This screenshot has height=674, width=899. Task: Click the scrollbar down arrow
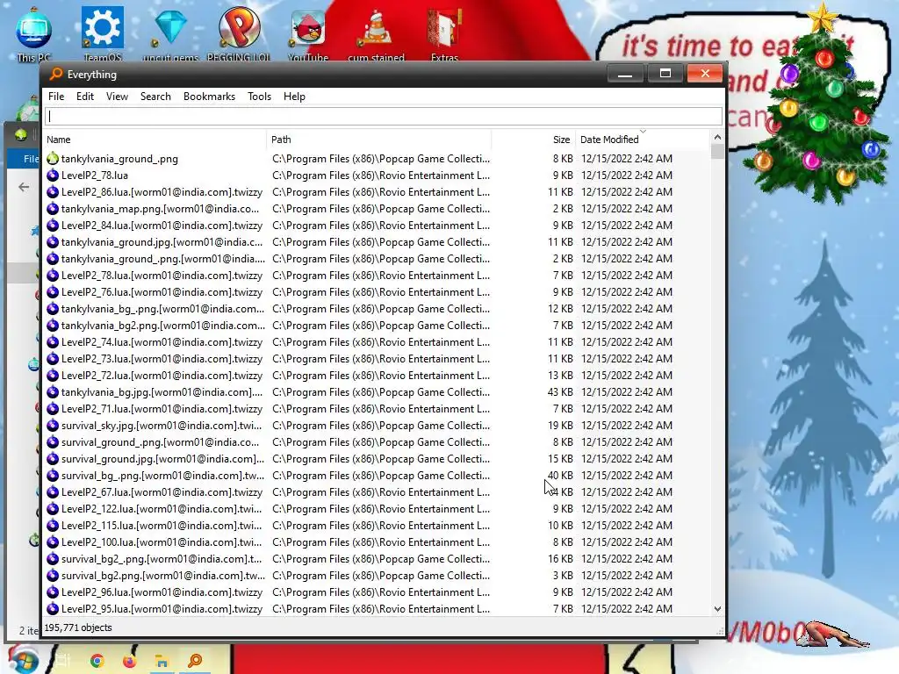pyautogui.click(x=717, y=609)
